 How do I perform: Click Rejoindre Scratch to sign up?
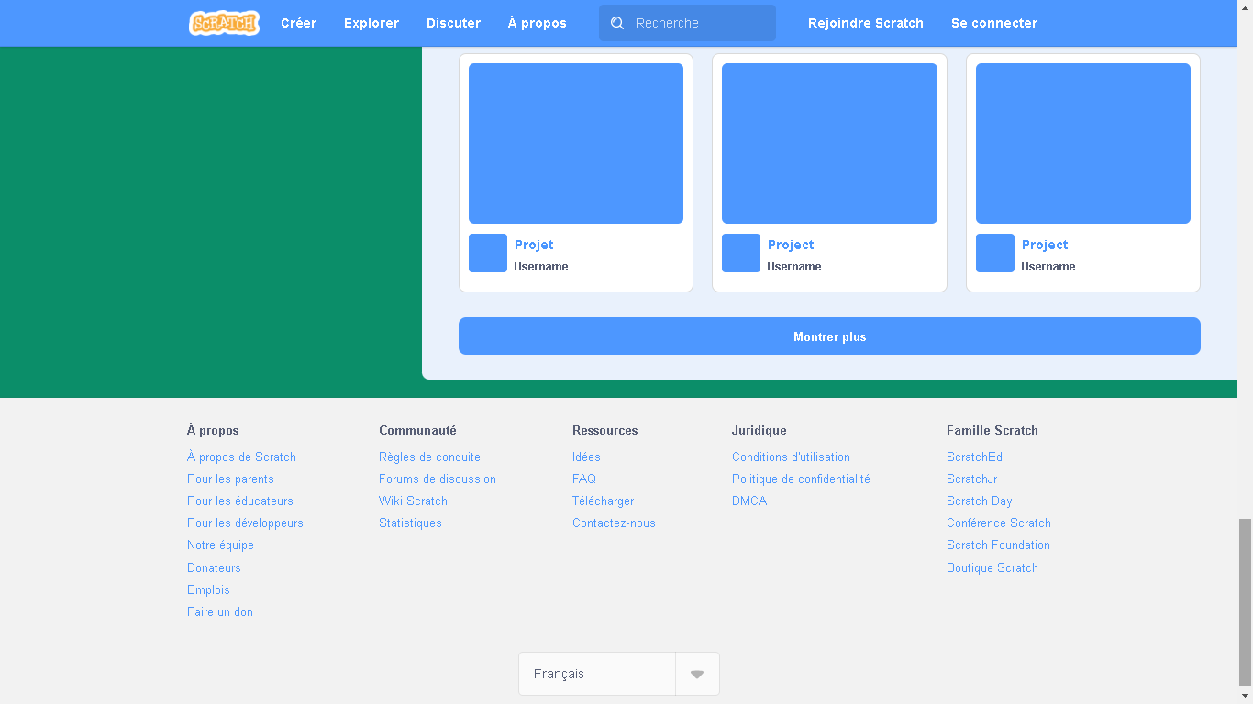click(865, 23)
